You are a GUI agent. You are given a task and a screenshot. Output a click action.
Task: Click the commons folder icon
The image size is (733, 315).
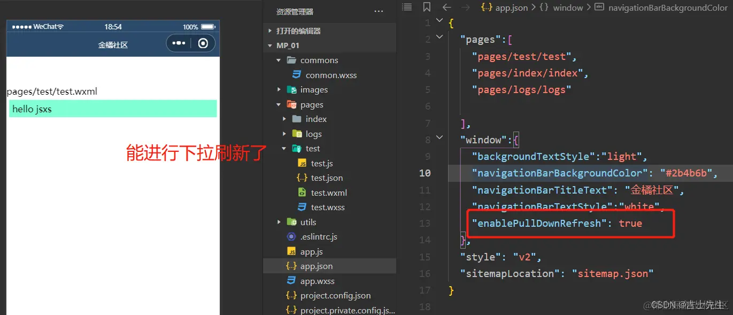tap(291, 60)
